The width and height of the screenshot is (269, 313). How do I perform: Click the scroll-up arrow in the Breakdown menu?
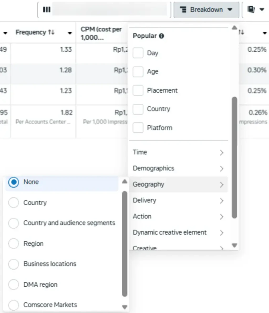point(234,28)
